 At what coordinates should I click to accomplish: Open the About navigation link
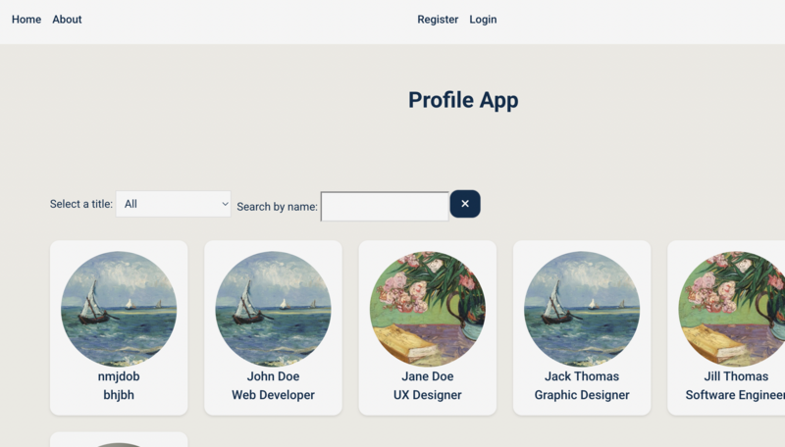coord(67,20)
